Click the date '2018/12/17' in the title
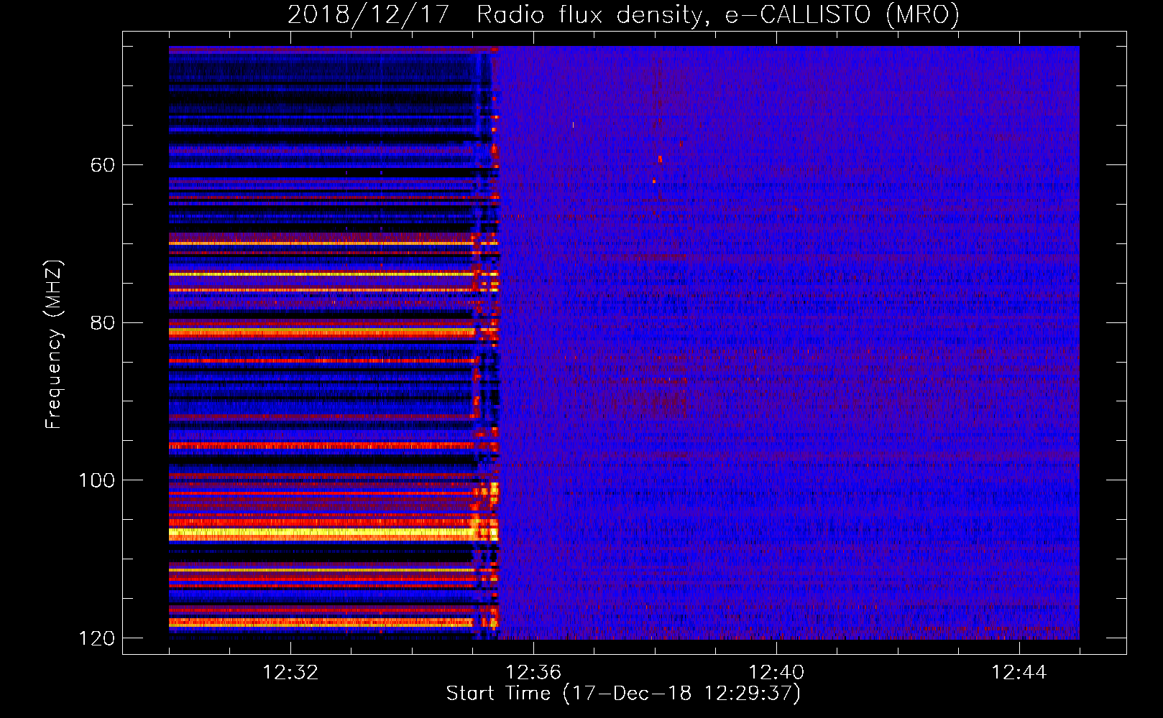 (368, 14)
